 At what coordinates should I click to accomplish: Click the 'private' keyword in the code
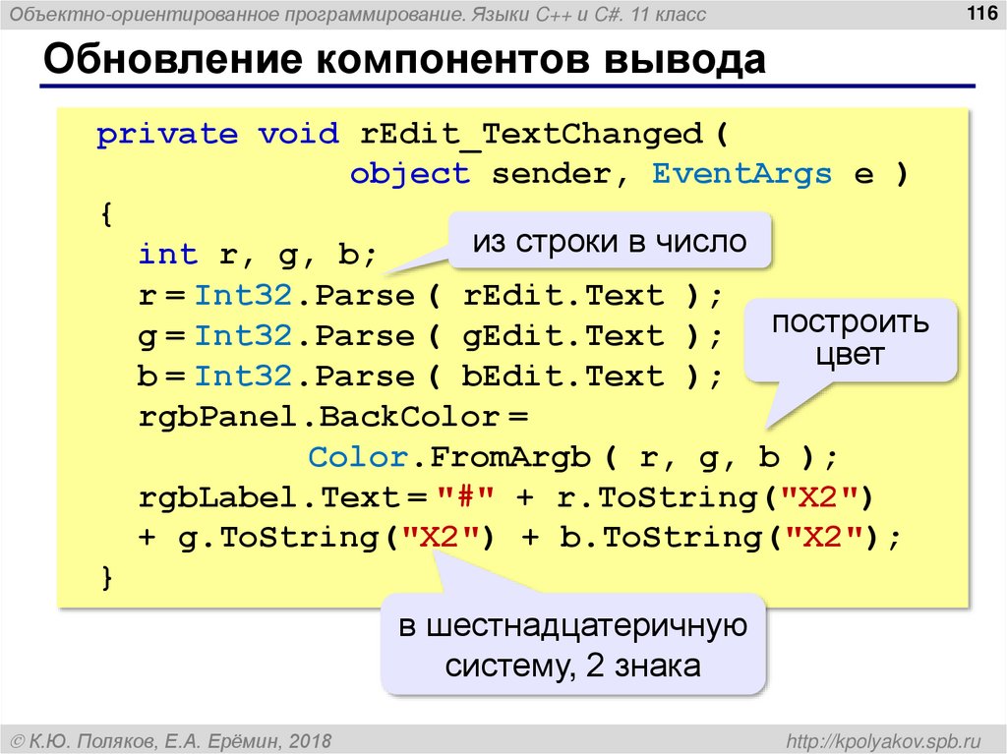167,136
